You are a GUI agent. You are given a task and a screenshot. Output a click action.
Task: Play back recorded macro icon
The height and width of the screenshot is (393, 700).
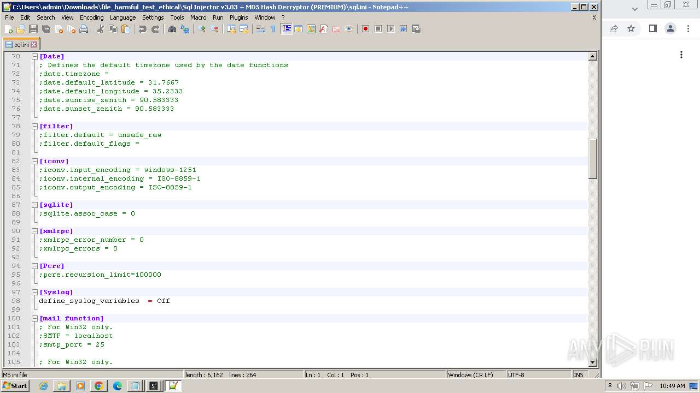(390, 29)
